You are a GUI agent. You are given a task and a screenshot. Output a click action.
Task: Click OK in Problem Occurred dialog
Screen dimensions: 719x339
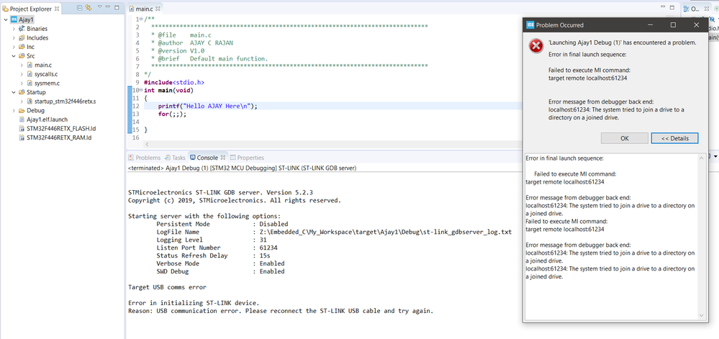pos(625,138)
